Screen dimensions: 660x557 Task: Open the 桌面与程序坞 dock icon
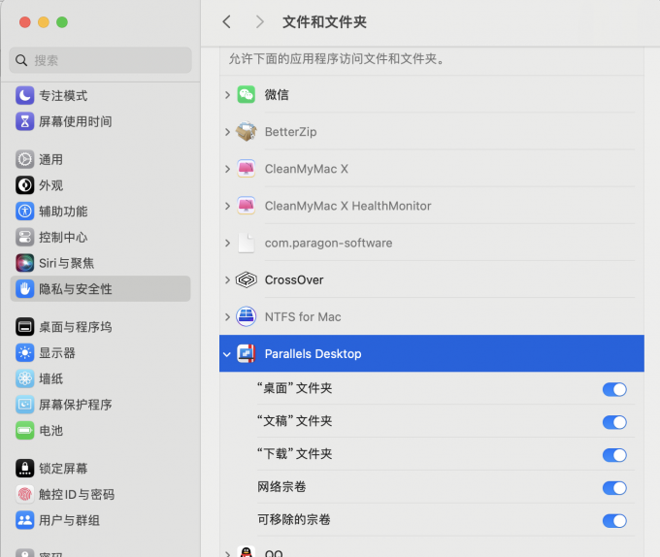(25, 327)
